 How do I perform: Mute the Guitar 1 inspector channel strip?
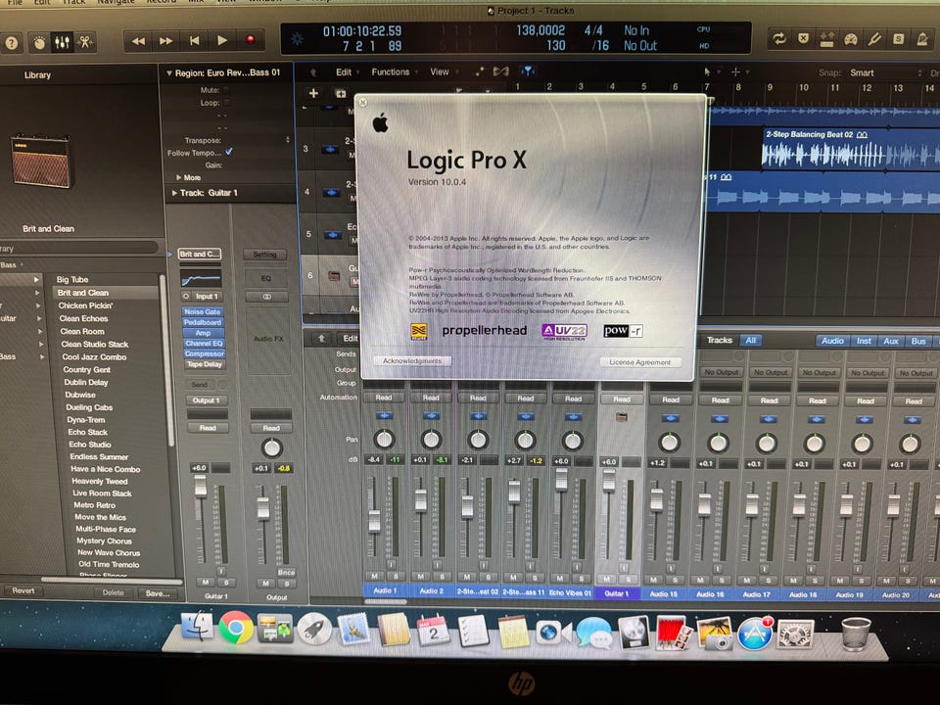206,582
